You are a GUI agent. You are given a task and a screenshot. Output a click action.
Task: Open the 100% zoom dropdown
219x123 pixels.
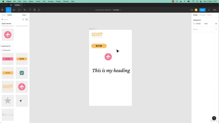point(215,10)
